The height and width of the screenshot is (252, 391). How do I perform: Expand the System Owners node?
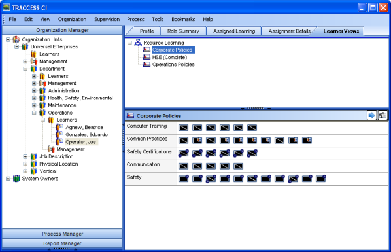pyautogui.click(x=8, y=179)
